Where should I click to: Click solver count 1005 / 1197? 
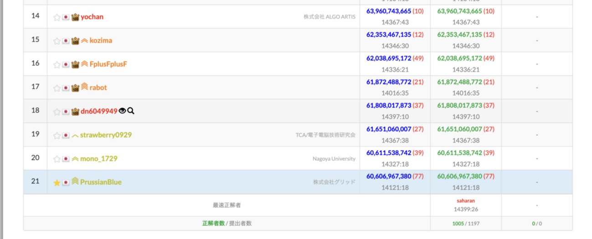(x=466, y=223)
